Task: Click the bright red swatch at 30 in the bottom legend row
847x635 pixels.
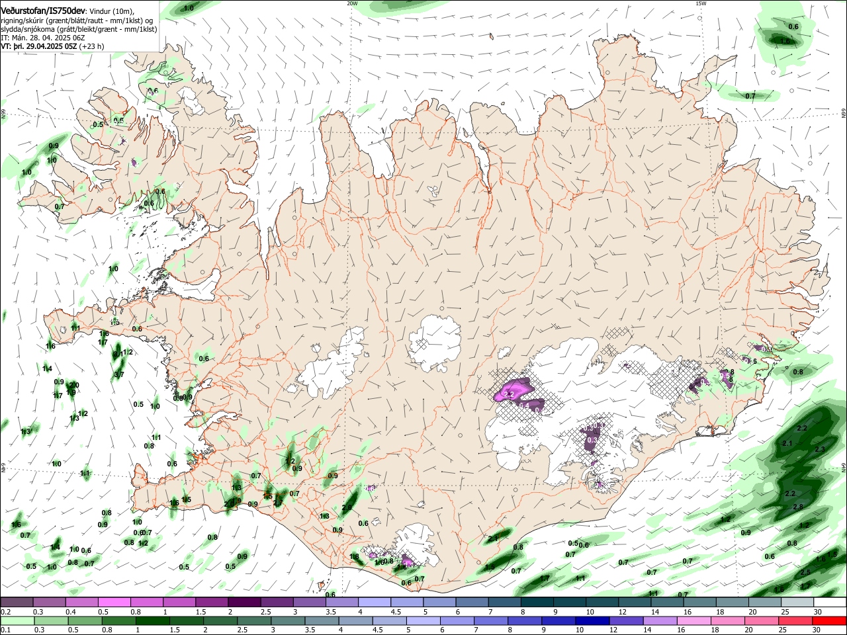Action: [830, 621]
